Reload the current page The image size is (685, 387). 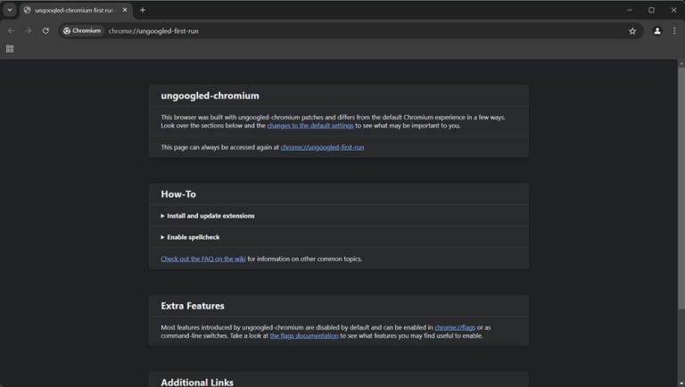click(x=45, y=31)
